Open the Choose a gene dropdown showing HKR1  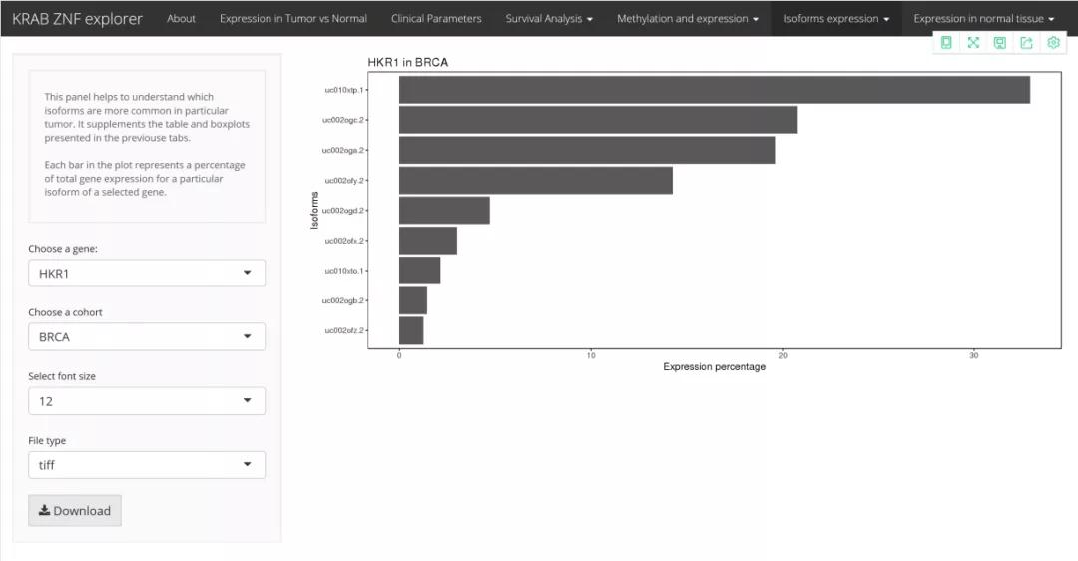(147, 274)
